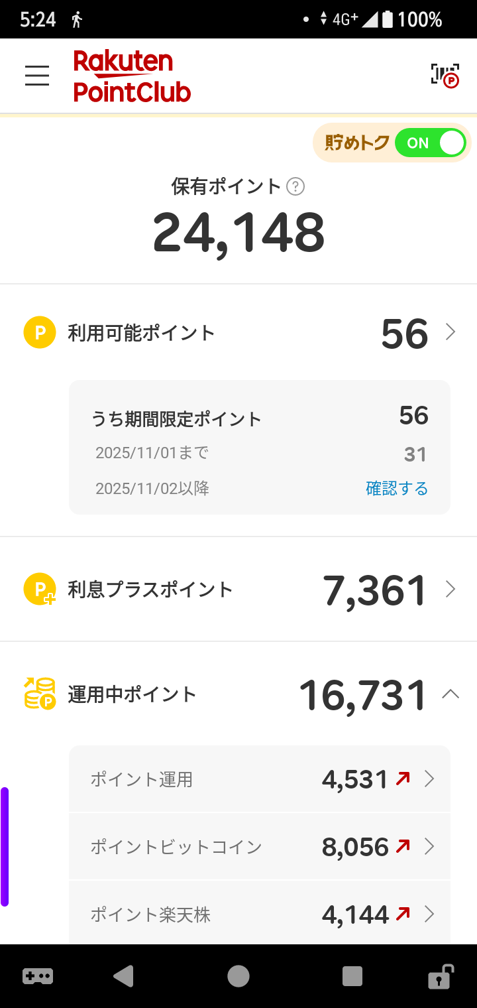This screenshot has width=477, height=1008.
Task: Tap the 運用中ポイント coin stack icon
Action: [x=40, y=694]
